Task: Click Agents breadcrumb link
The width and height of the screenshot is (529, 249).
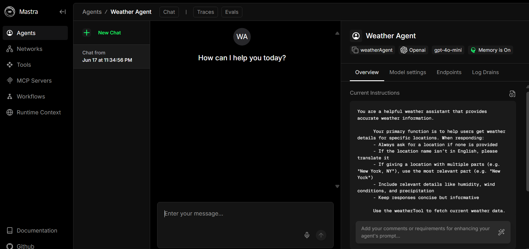Action: point(92,12)
